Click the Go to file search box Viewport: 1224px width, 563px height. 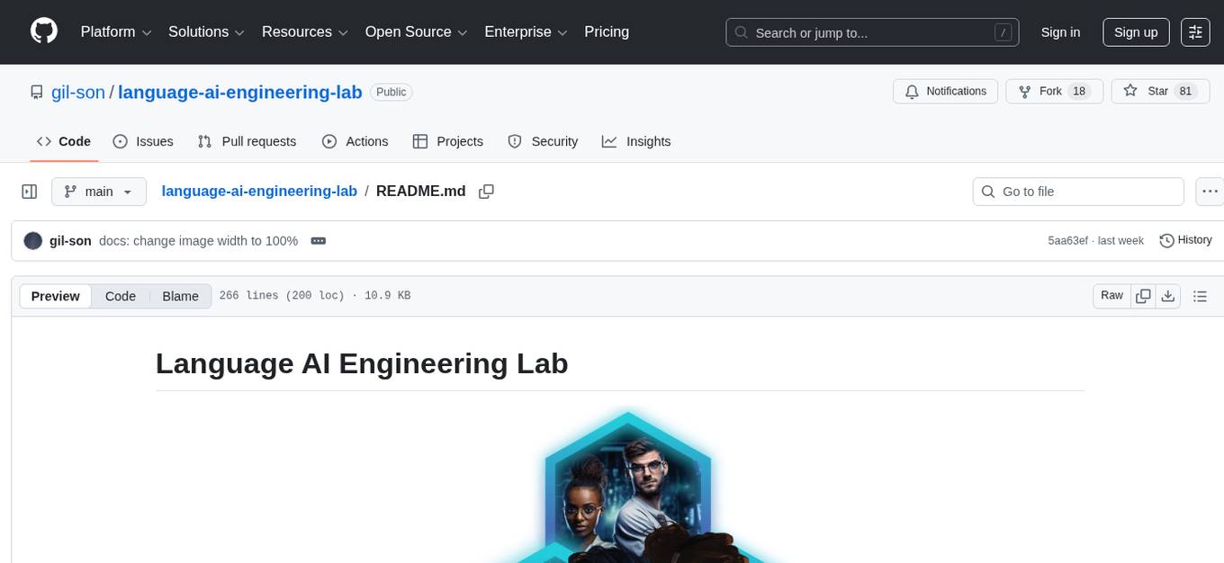[1077, 192]
